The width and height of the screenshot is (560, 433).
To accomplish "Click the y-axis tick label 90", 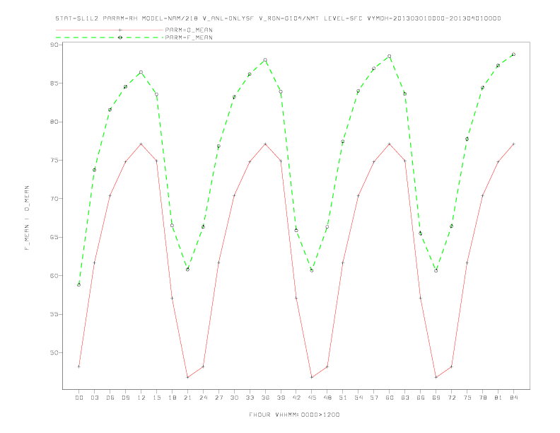I will pos(54,45).
